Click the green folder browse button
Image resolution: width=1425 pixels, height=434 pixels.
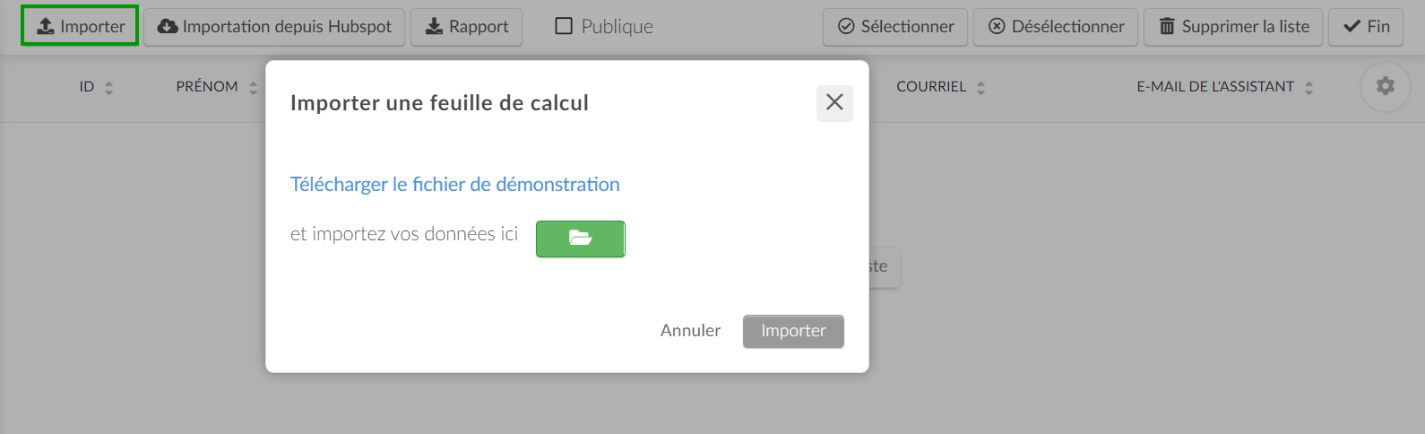[580, 239]
